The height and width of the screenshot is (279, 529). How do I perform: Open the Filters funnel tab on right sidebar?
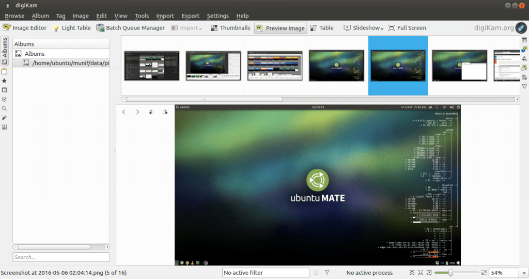pyautogui.click(x=524, y=86)
